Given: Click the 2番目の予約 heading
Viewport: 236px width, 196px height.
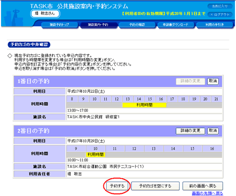Looking at the screenshot, I should (33, 131).
